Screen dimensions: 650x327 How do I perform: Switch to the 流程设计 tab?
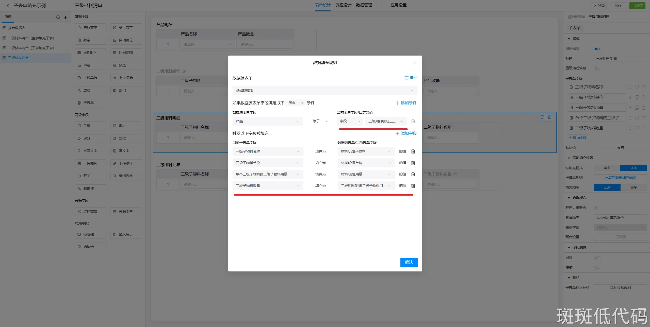click(343, 5)
